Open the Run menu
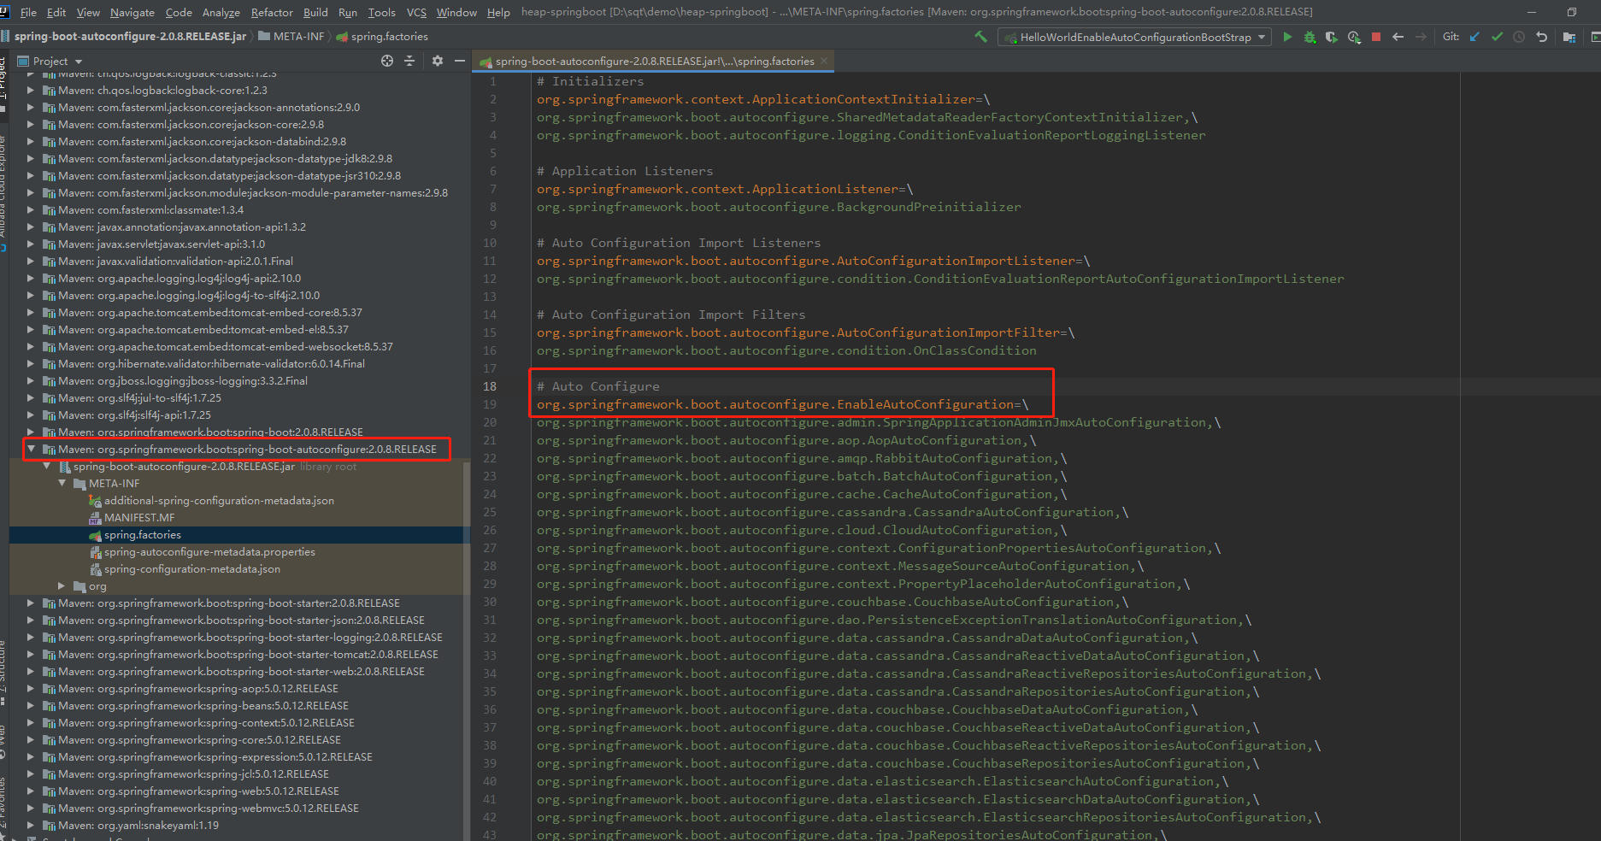This screenshot has width=1601, height=841. pyautogui.click(x=348, y=12)
